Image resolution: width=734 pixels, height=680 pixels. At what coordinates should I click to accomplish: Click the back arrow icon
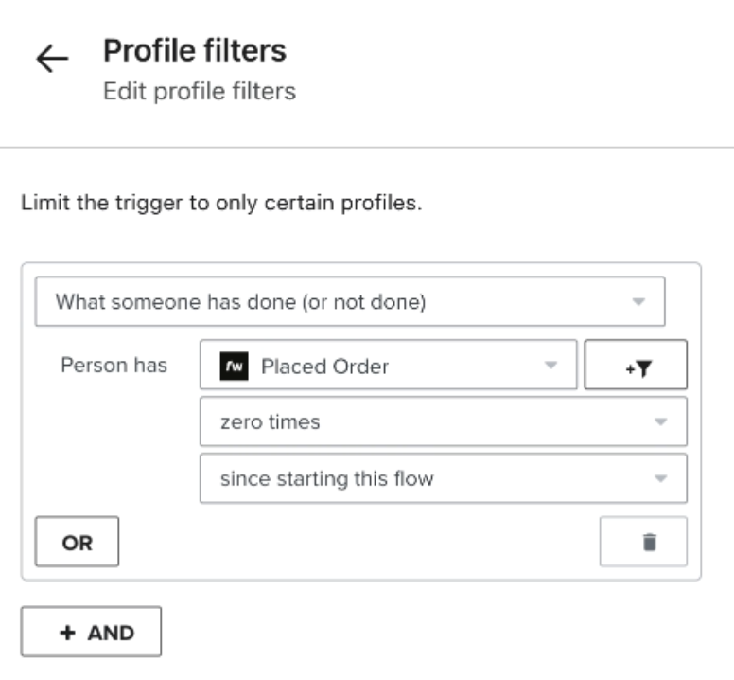tap(52, 60)
